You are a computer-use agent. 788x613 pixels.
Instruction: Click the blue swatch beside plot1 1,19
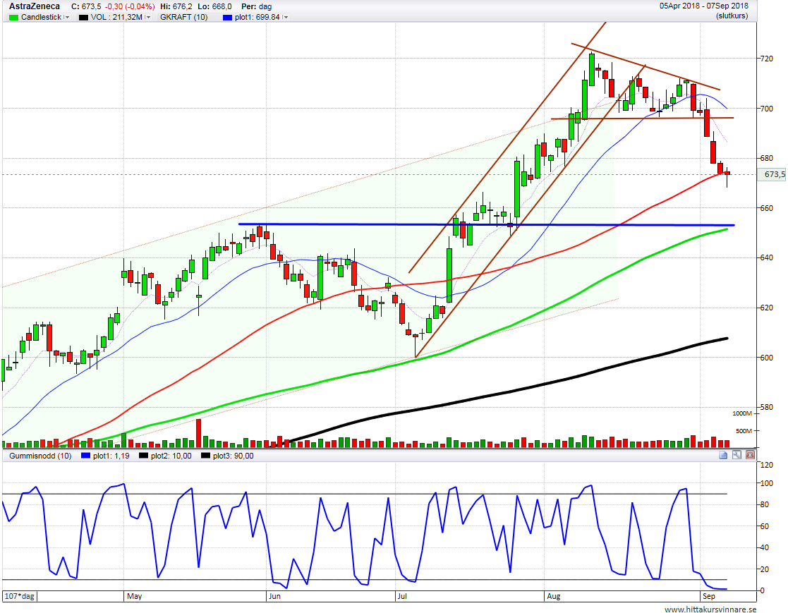point(85,456)
